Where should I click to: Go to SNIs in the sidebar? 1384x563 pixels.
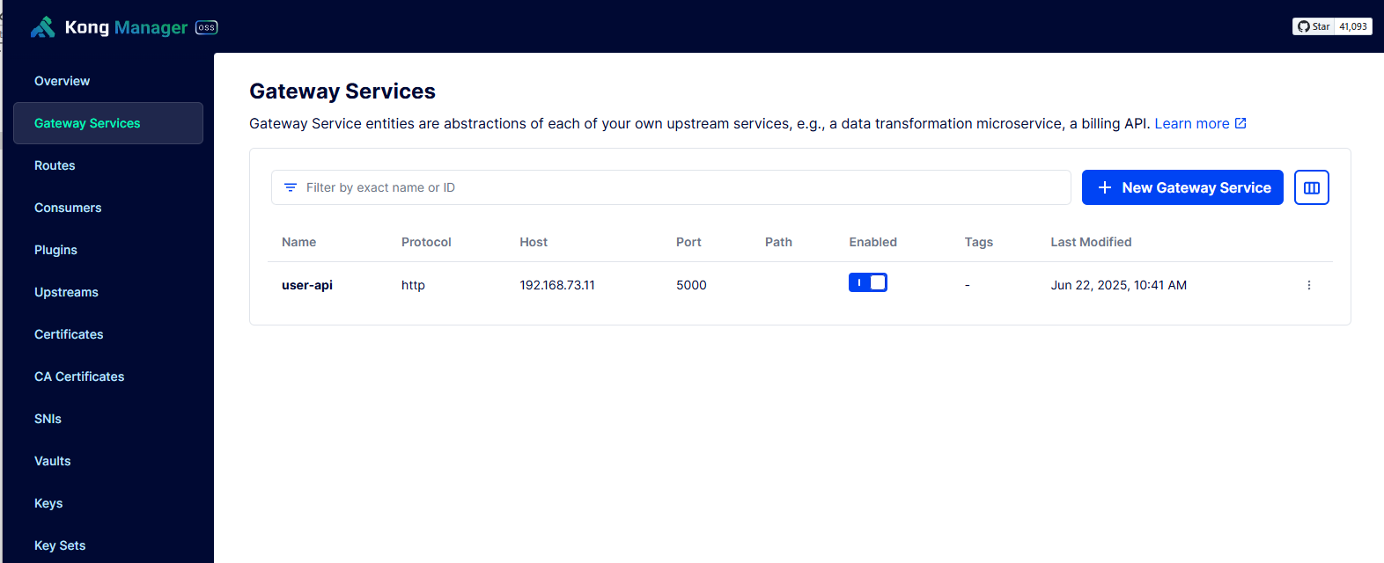click(48, 419)
